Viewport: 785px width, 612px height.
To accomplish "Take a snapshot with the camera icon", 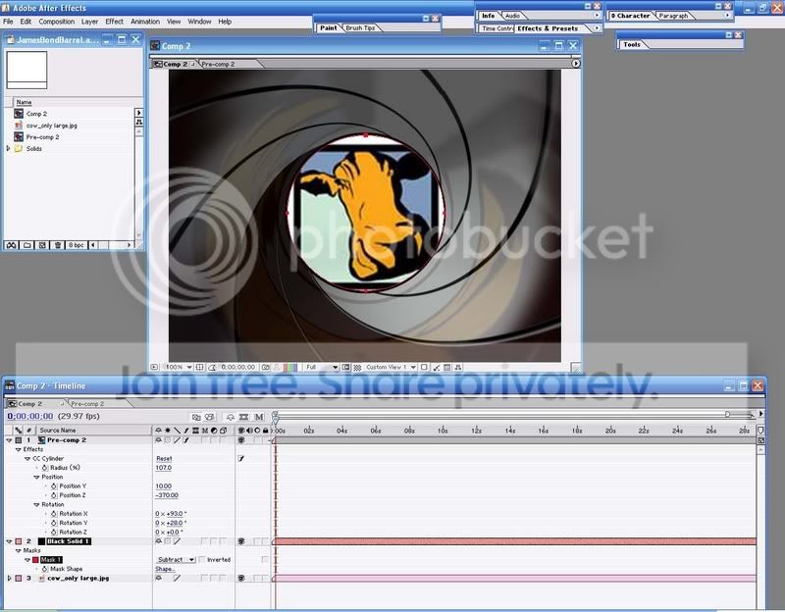I will 266,368.
